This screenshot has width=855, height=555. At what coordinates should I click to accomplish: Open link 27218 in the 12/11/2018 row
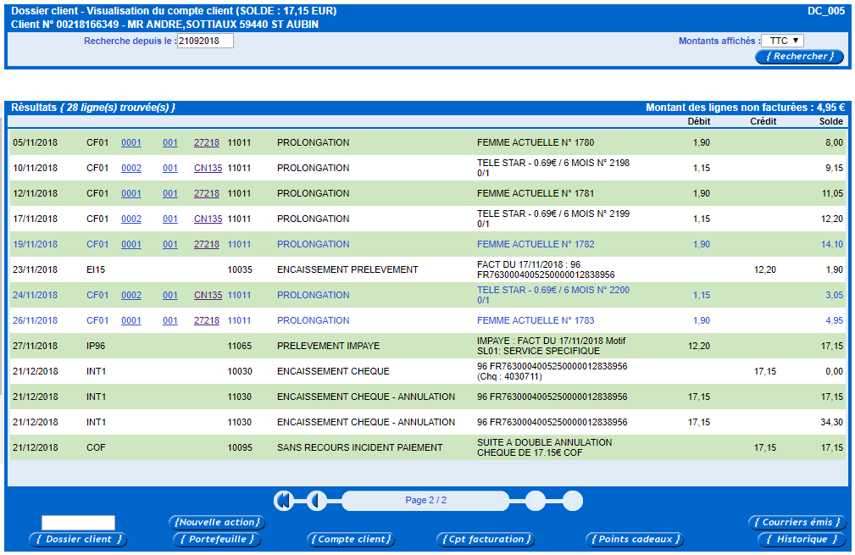point(207,194)
